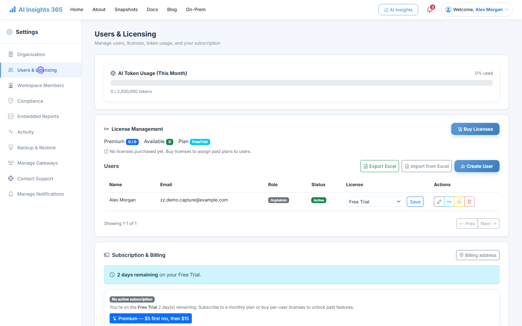Viewport: 522px width, 326px height.
Task: Click the notification bell icon
Action: pos(430,10)
